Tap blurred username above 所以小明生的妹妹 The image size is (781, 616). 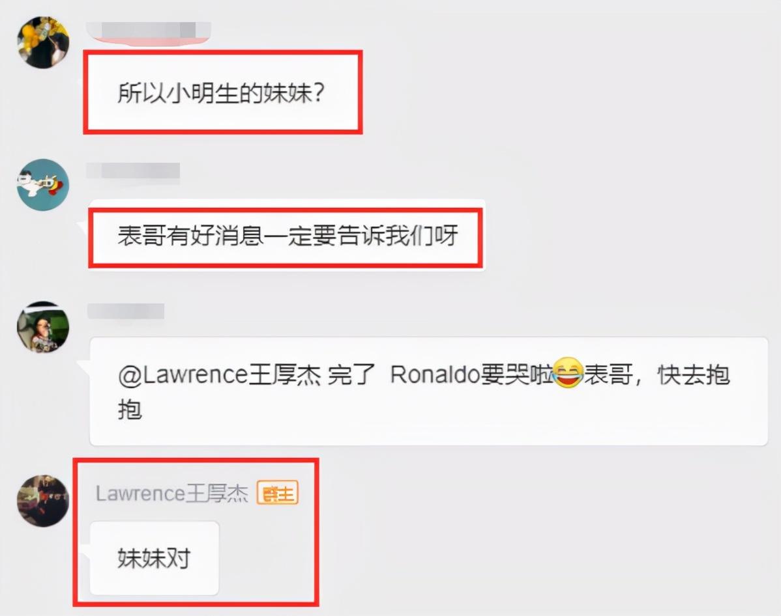click(149, 30)
